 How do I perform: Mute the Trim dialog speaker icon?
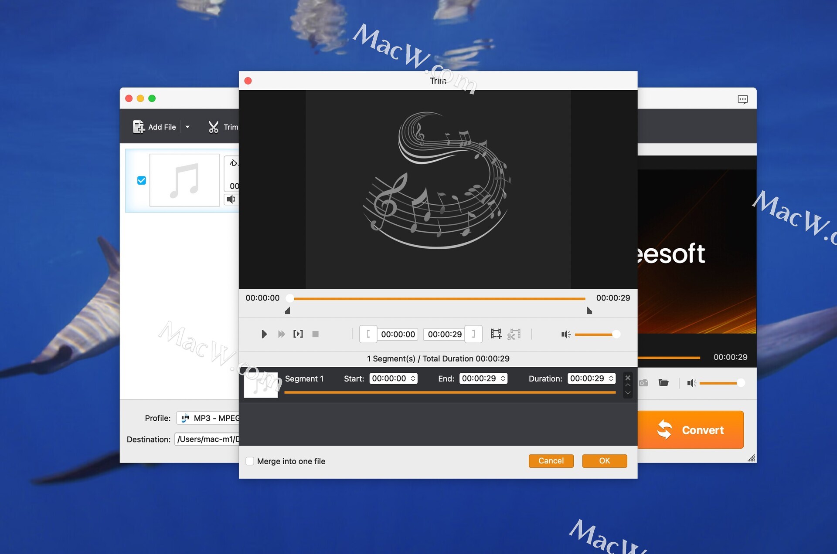(x=565, y=334)
